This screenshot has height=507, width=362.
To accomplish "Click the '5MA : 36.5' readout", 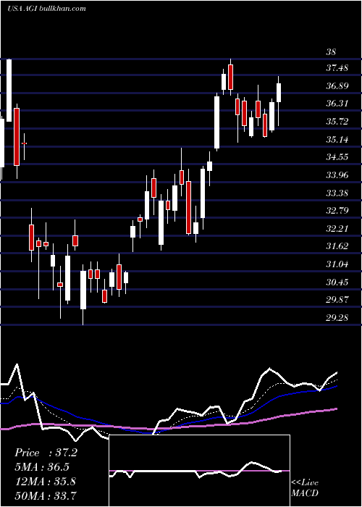I will tap(42, 467).
